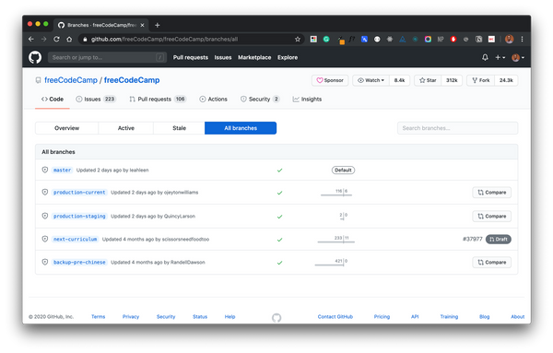The image size is (553, 353).
Task: Click shield icon beside next-curriculum
Action: tap(45, 239)
